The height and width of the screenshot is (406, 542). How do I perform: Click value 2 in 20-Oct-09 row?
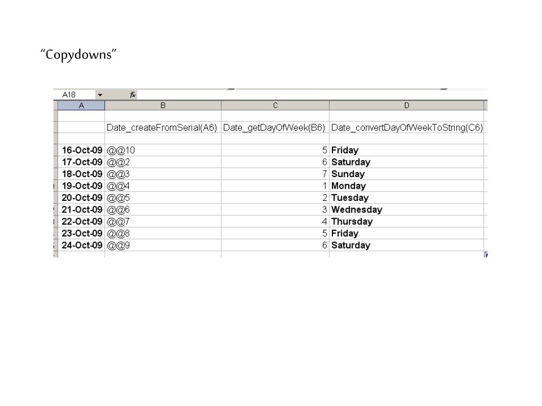(275, 198)
